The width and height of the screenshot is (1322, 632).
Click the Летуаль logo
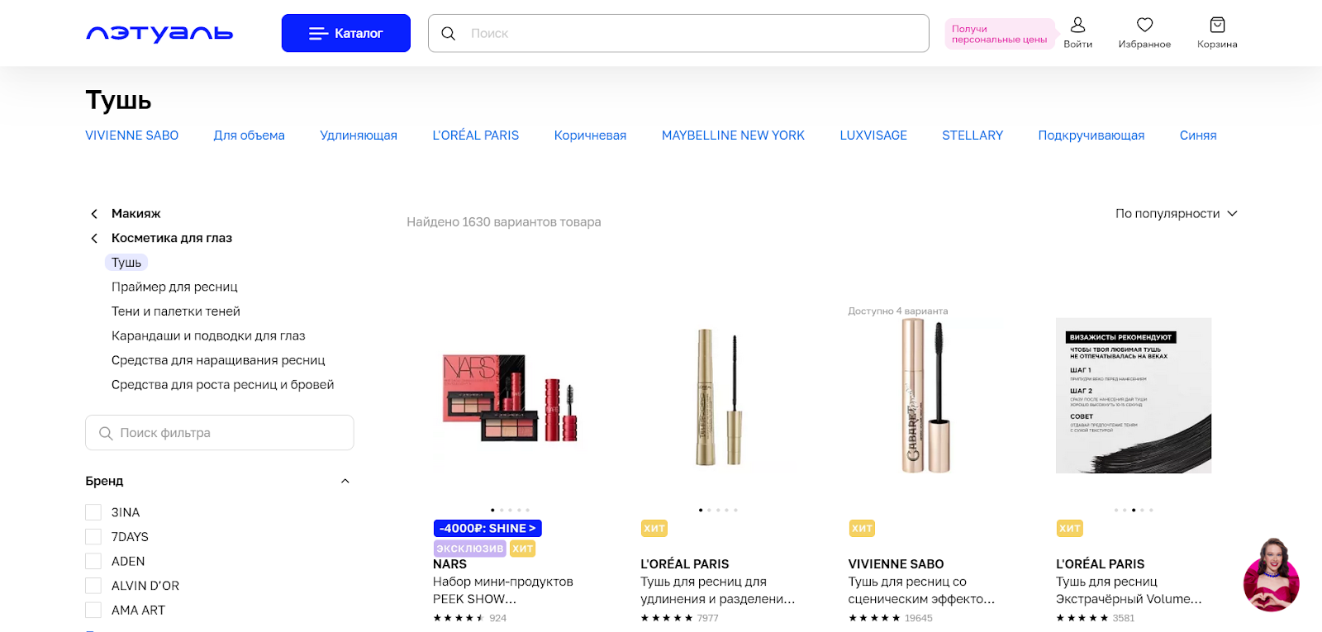click(x=159, y=33)
